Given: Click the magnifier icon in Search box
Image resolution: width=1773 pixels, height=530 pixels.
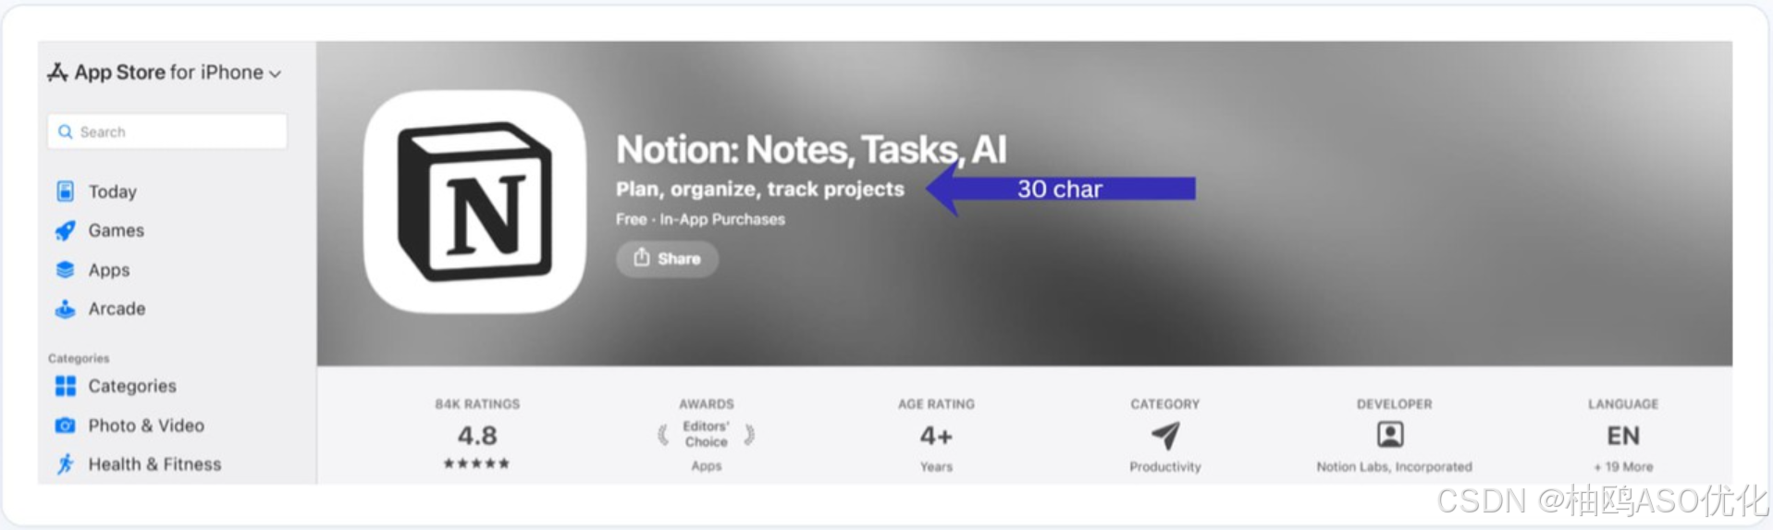Looking at the screenshot, I should 66,131.
